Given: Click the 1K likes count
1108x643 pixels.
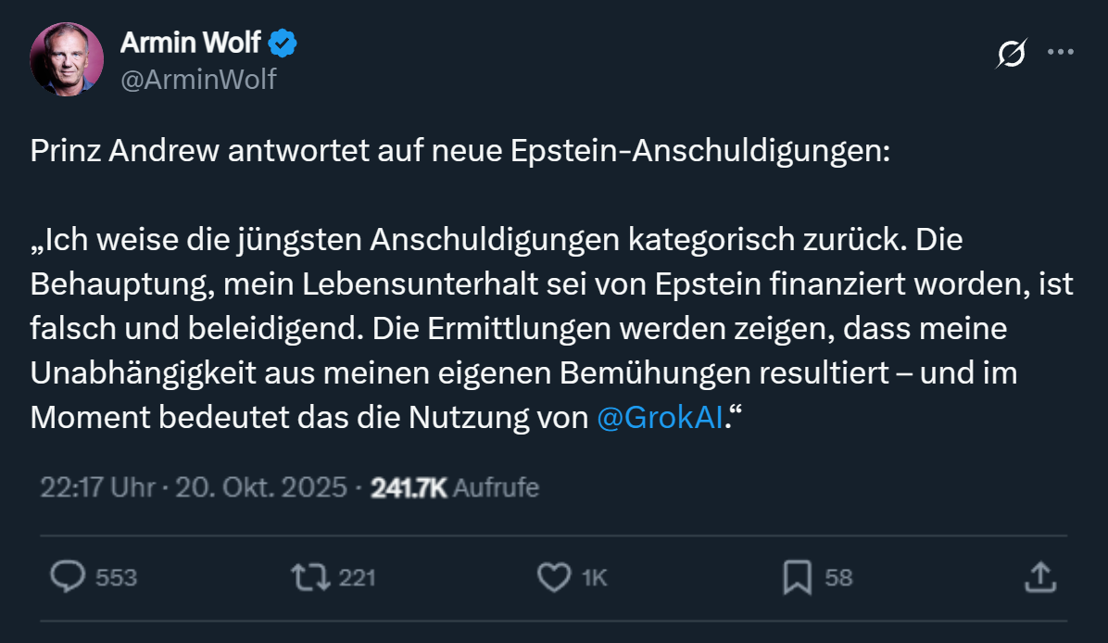Looking at the screenshot, I should coord(594,578).
